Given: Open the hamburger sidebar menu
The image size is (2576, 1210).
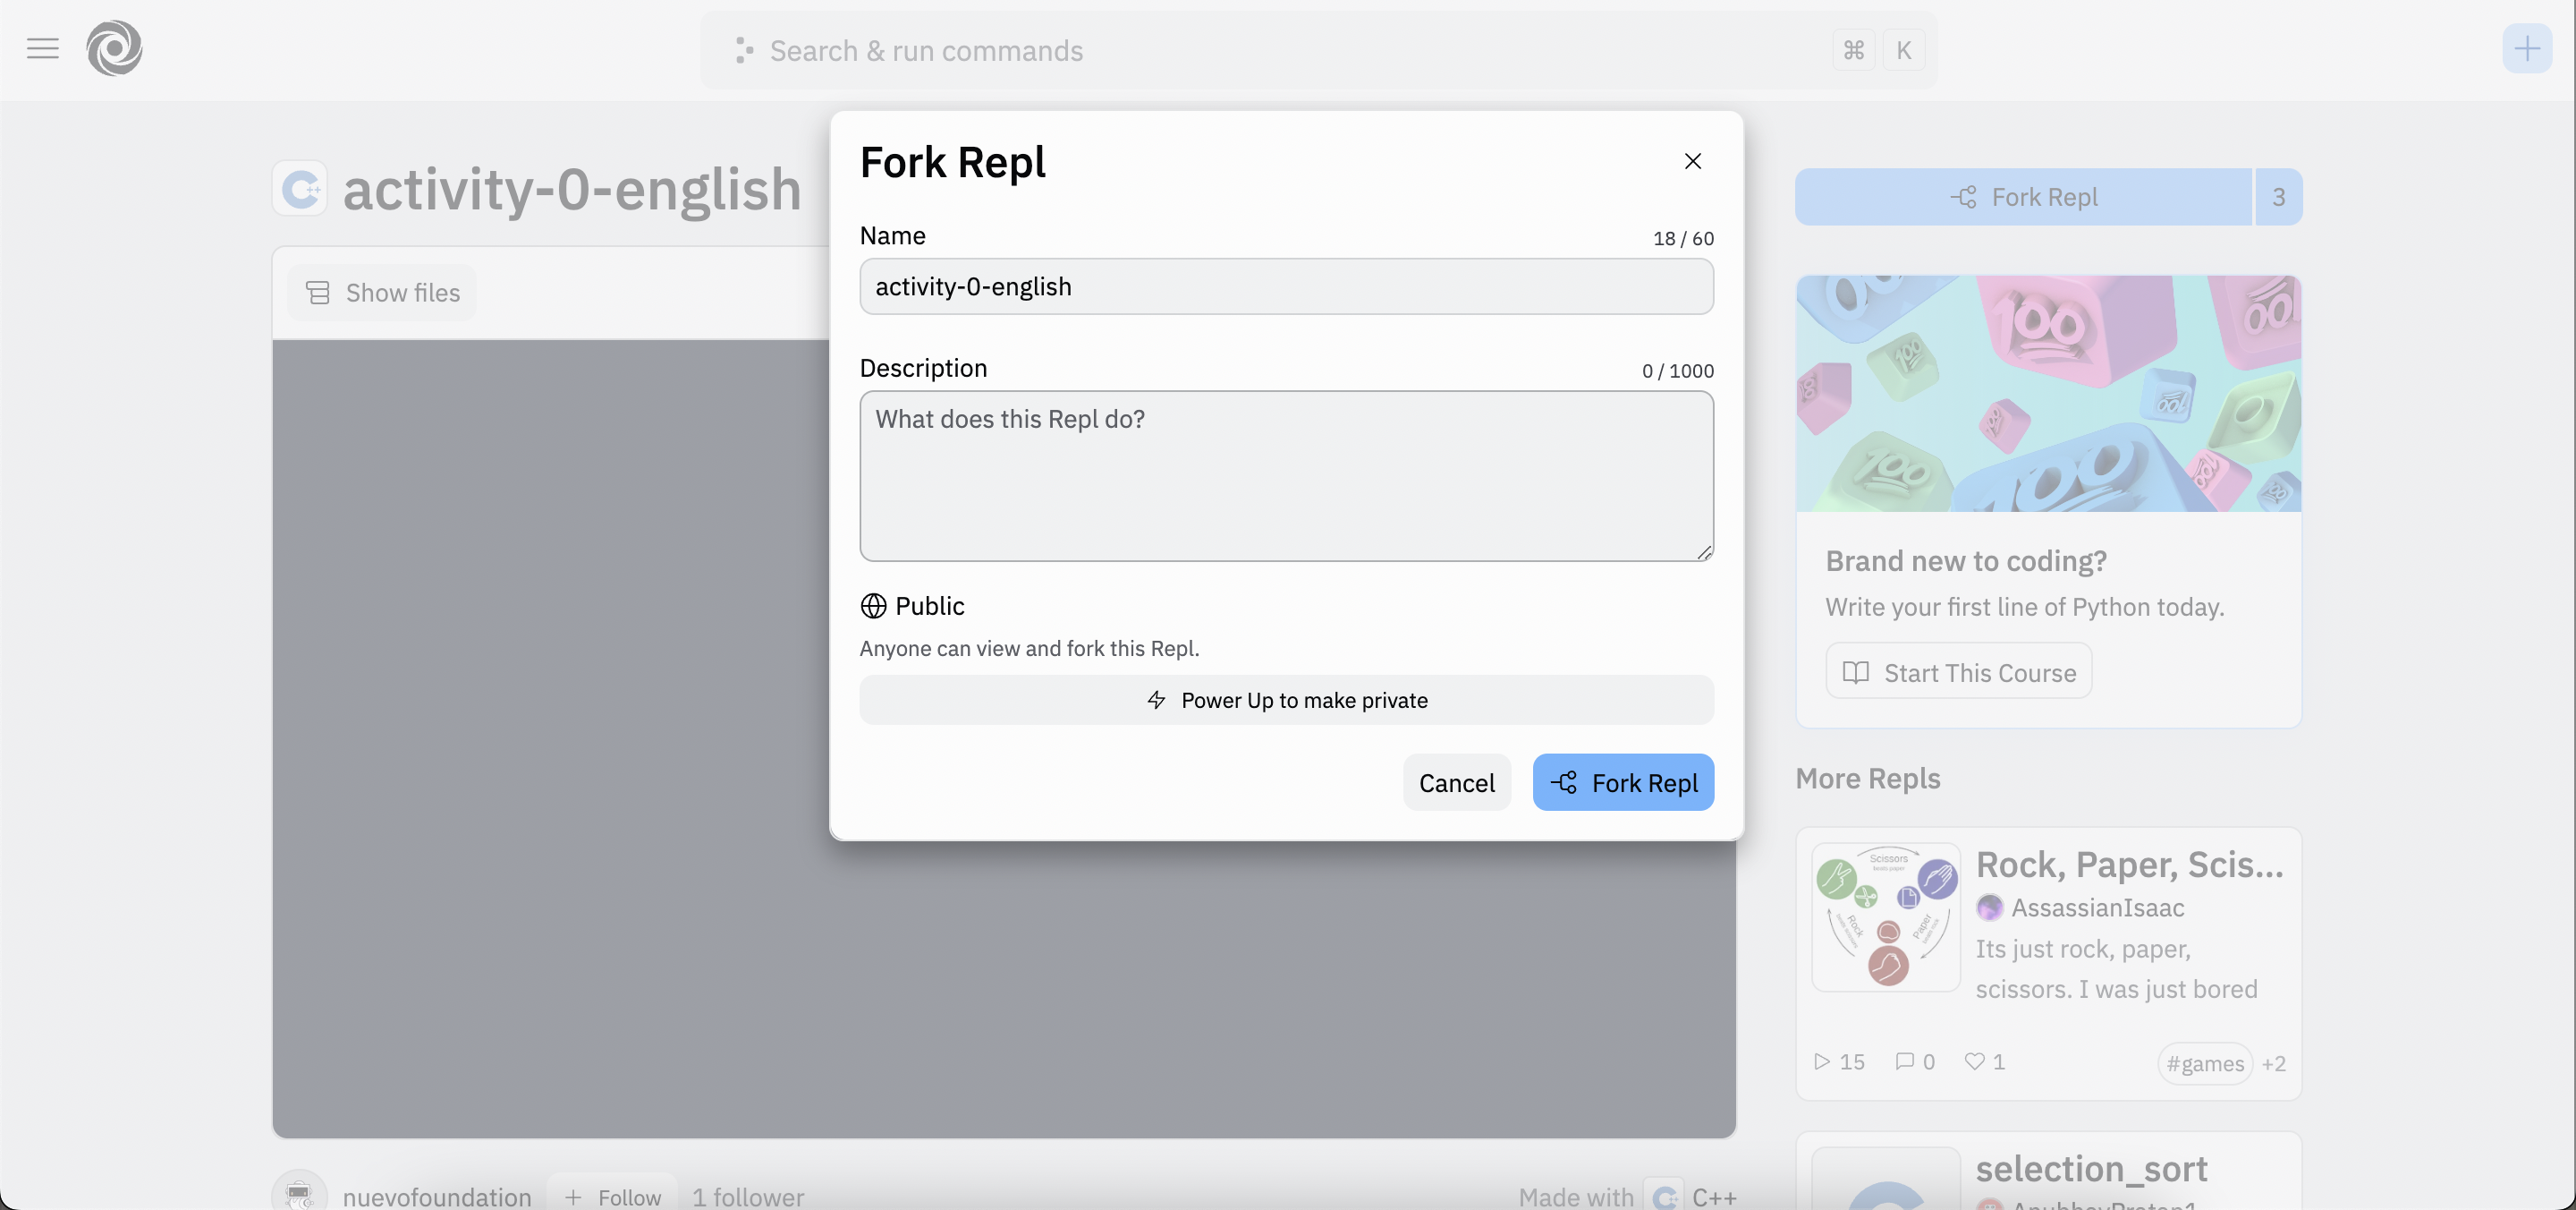Looking at the screenshot, I should click(42, 48).
